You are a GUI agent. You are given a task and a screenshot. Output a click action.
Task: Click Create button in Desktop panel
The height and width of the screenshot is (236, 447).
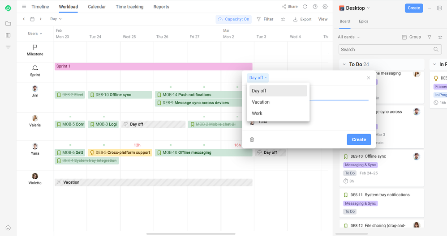[x=414, y=8]
